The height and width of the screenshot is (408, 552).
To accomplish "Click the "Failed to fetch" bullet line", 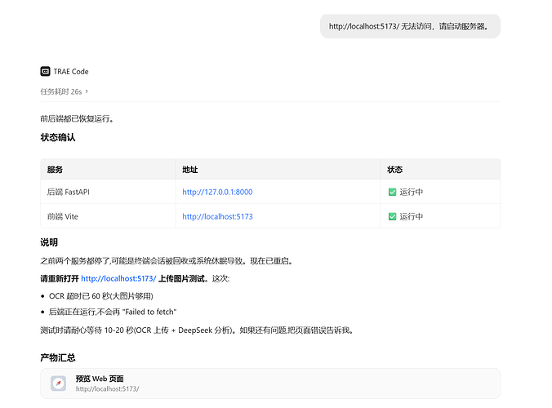I will [x=113, y=312].
